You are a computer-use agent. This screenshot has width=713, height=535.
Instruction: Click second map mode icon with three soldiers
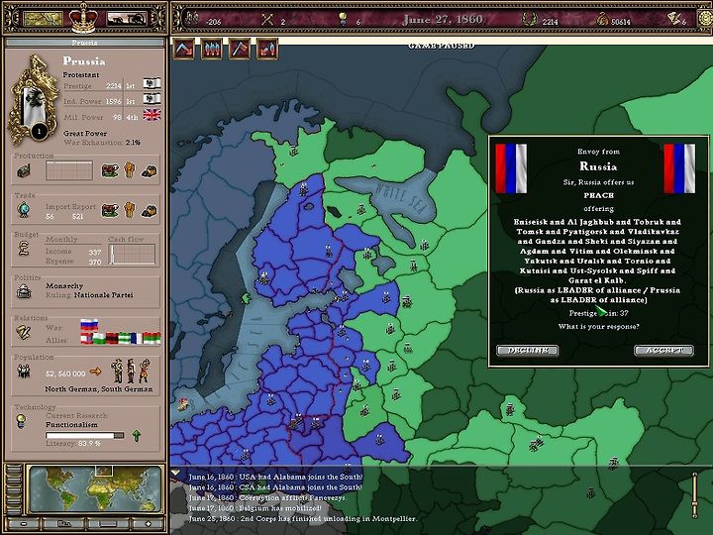(x=212, y=49)
